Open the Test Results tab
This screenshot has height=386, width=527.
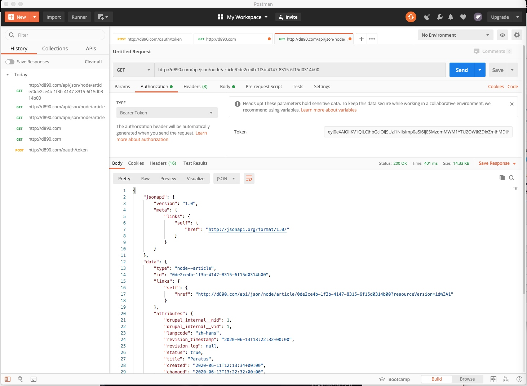(x=195, y=163)
